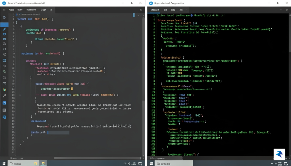Close the right window's inner tab panel
The width and height of the screenshot is (291, 166).
click(x=287, y=10)
